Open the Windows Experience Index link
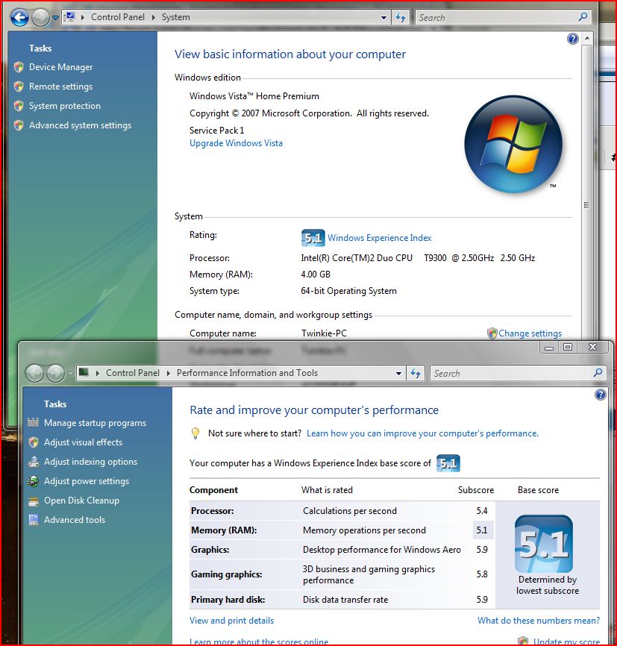617x646 pixels. click(x=380, y=238)
